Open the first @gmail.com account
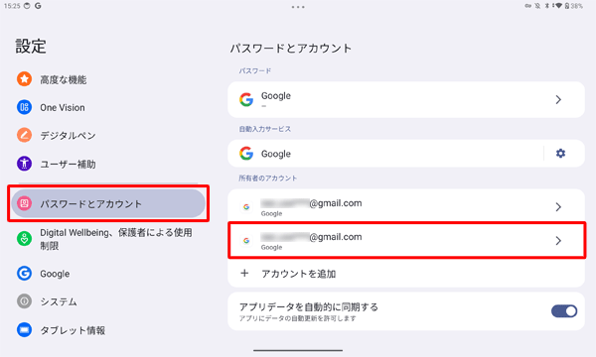The height and width of the screenshot is (357, 596). tap(406, 207)
